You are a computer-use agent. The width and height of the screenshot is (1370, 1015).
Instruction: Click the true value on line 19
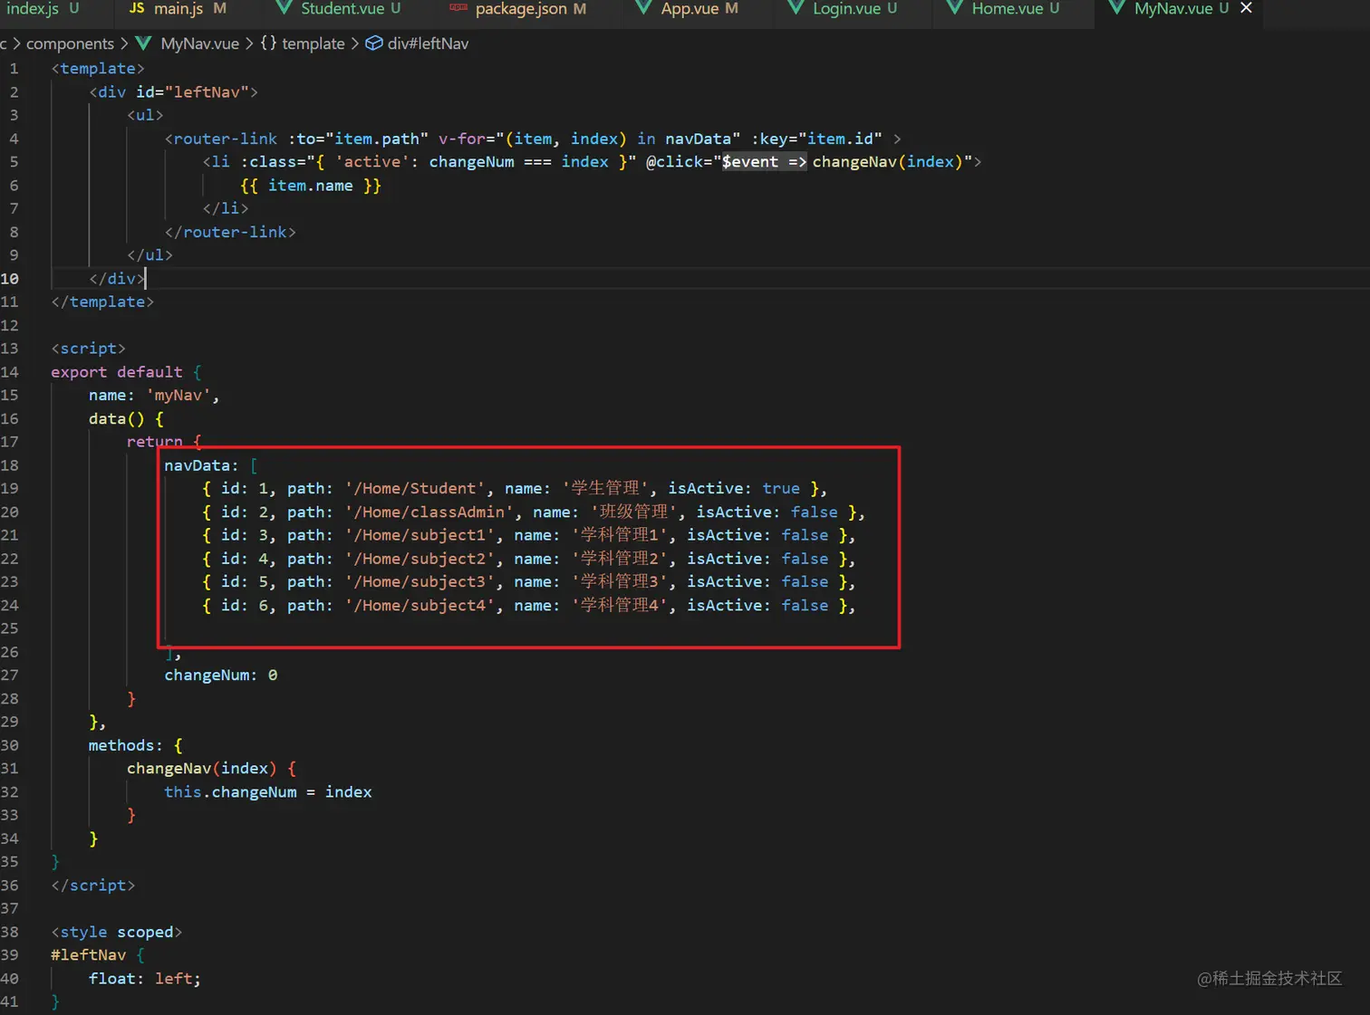781,489
